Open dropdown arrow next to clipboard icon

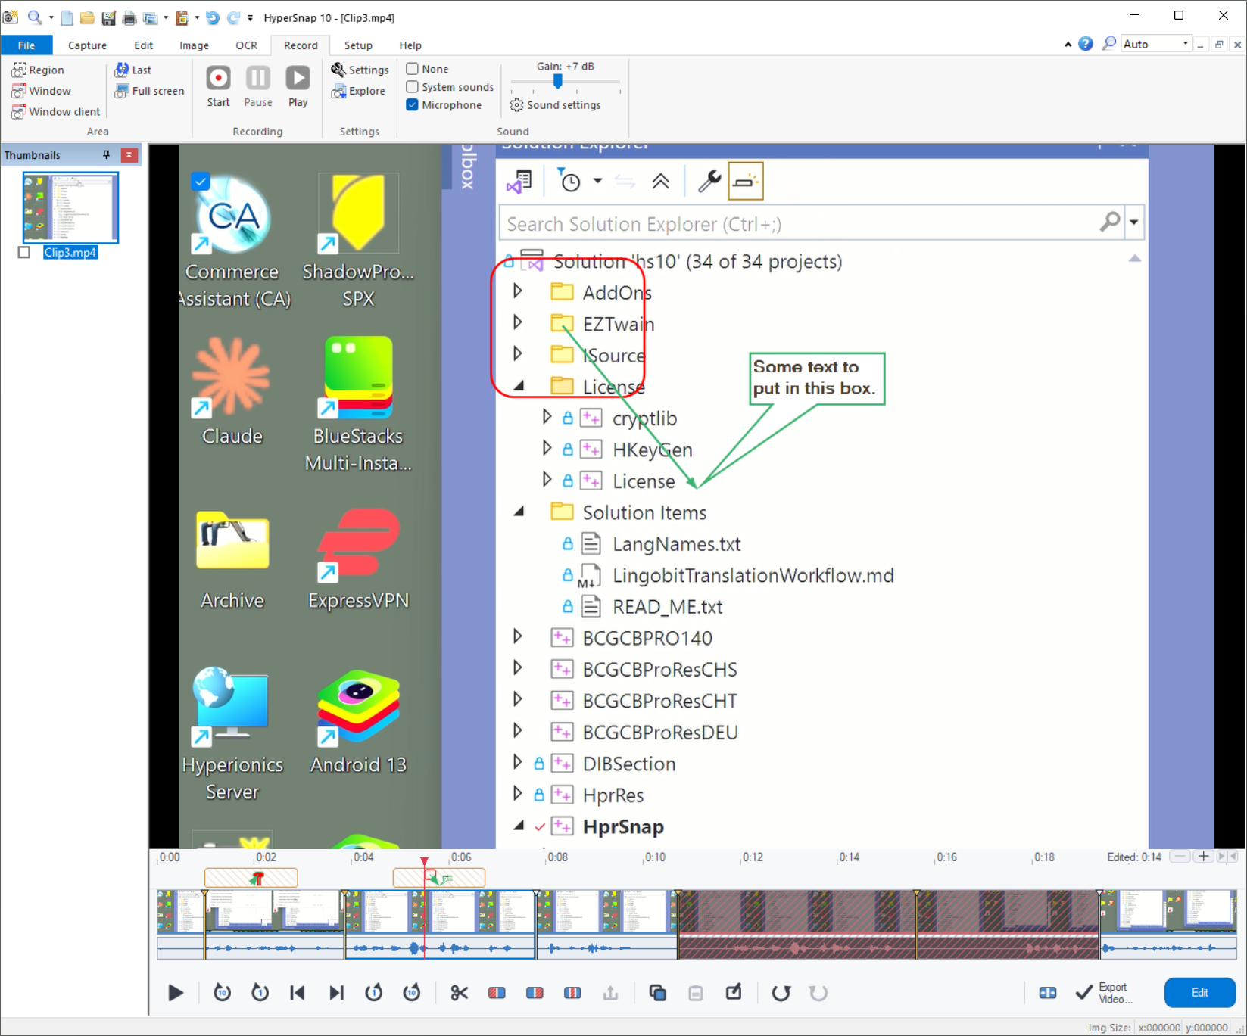(x=197, y=17)
